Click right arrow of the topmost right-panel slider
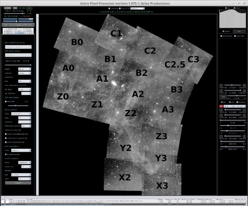 (x=244, y=86)
